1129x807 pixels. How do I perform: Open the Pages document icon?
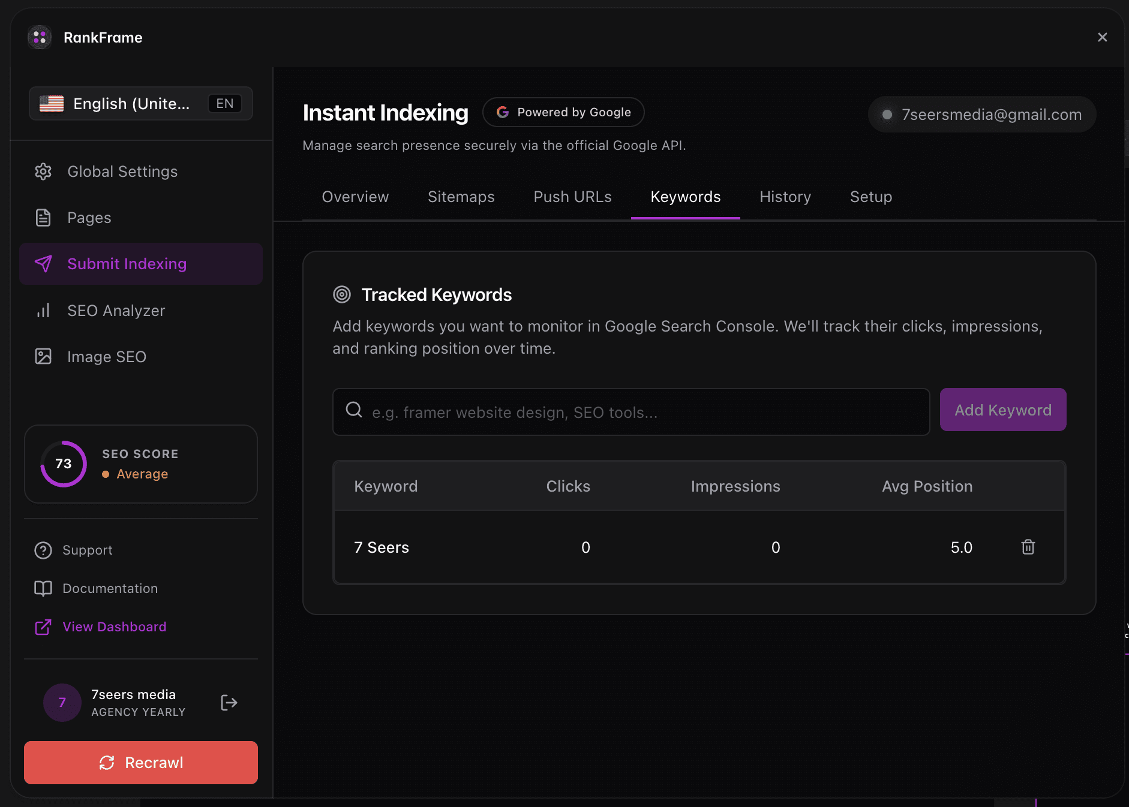43,218
